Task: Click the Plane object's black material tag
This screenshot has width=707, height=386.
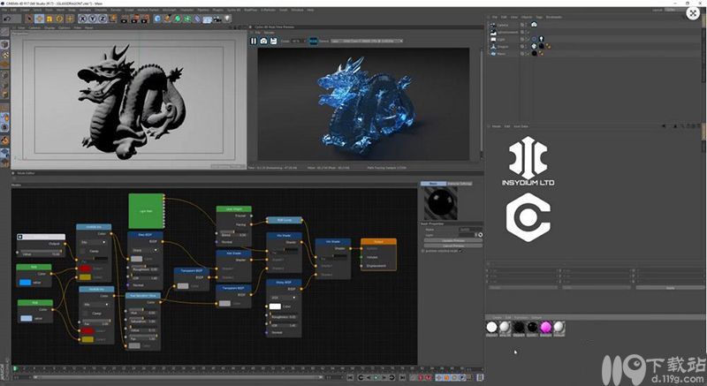Action: click(535, 53)
